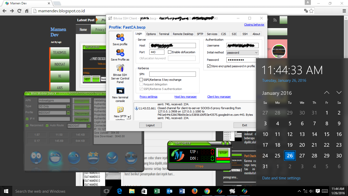Open the INDOSAT dropdown beside Auto Route
The image size is (348, 196).
pos(89,126)
